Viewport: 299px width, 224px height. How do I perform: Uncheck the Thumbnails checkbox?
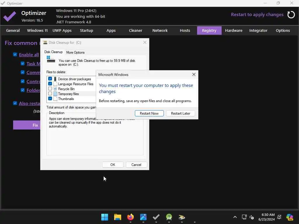coord(50,99)
